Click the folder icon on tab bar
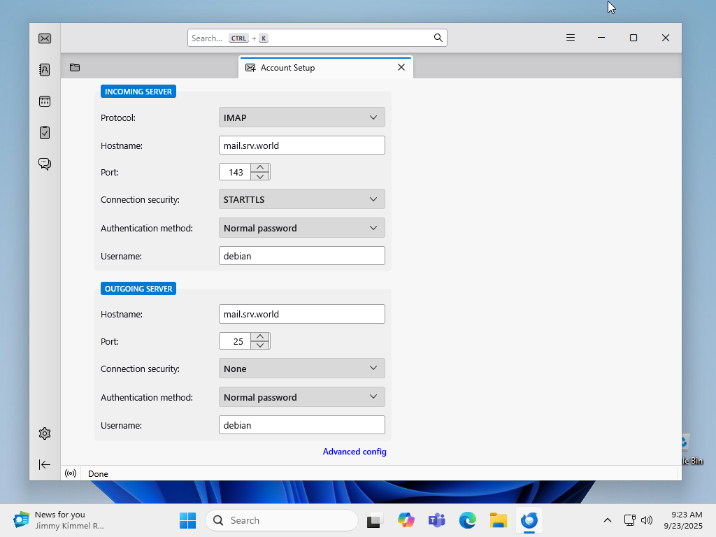The width and height of the screenshot is (716, 537). pos(75,68)
